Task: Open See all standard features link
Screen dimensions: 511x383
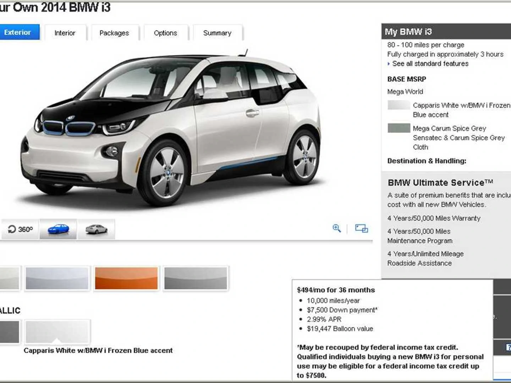Action: (x=430, y=63)
